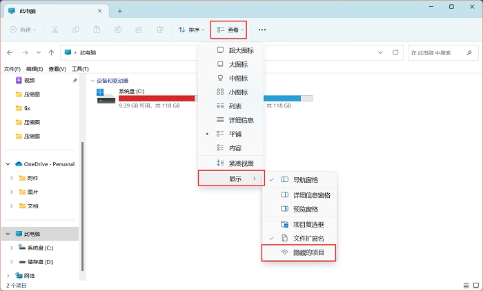
Task: Expand 系统盘 (C:) in the sidebar
Action: (x=12, y=248)
